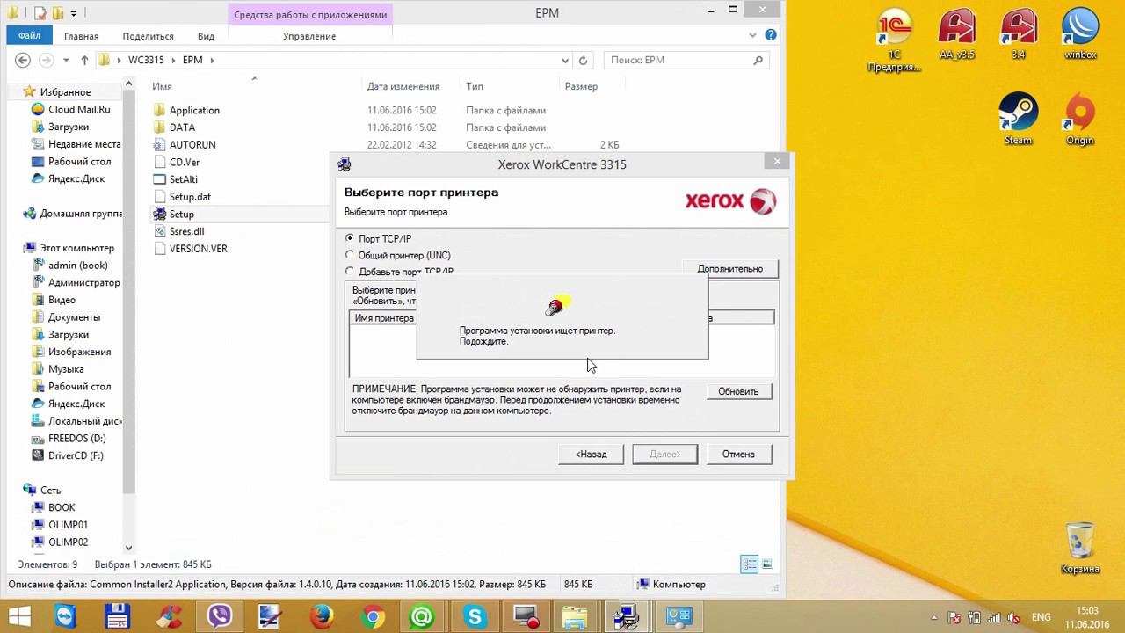This screenshot has width=1125, height=633.
Task: Click the Explorer Back navigation arrow
Action: click(24, 60)
